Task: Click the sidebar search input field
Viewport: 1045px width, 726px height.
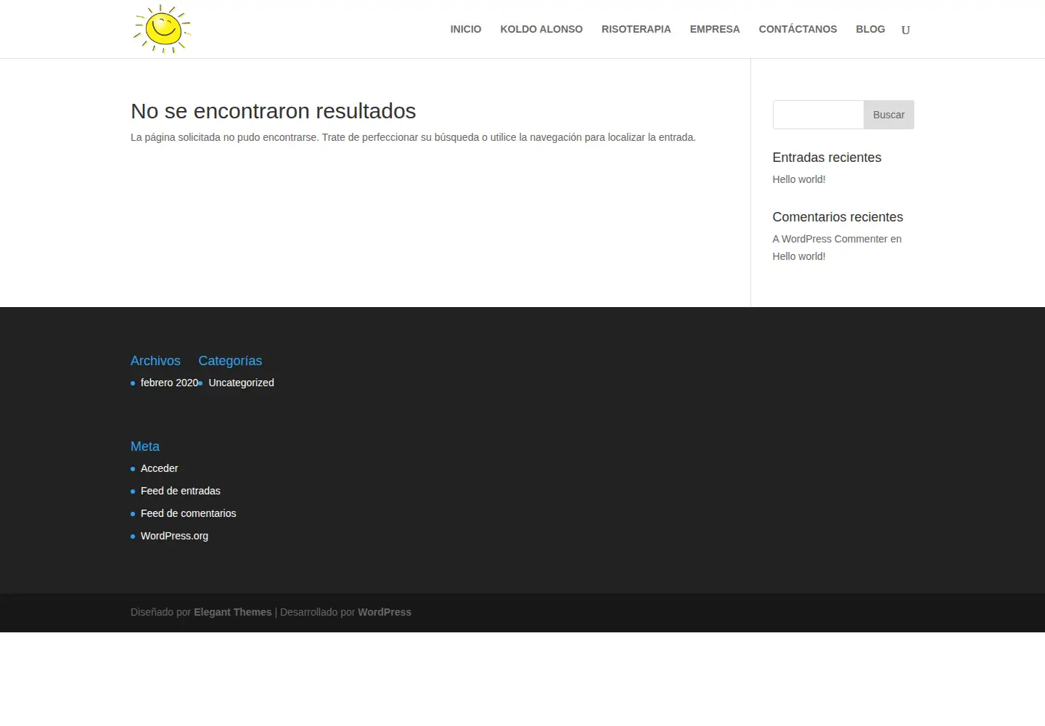Action: click(818, 115)
